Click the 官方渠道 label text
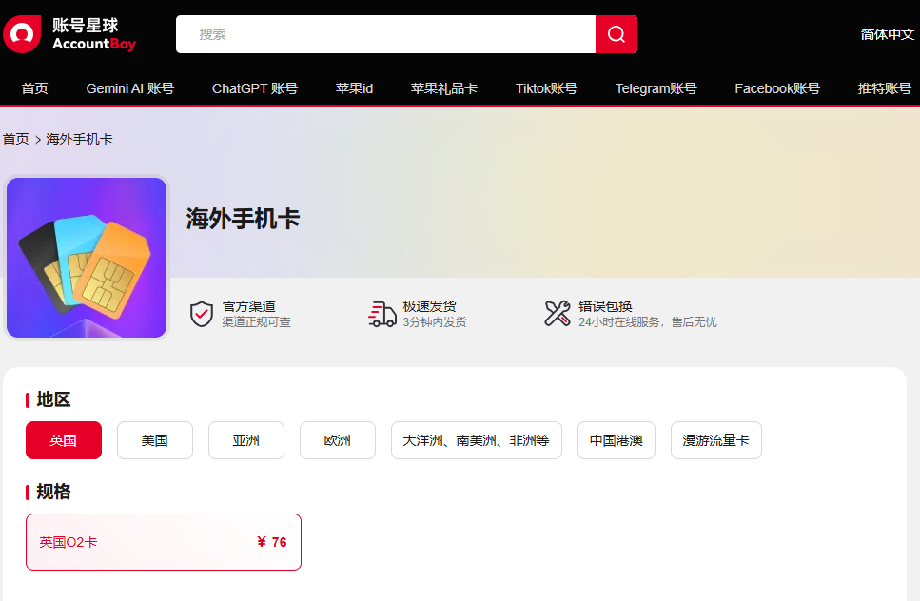Viewport: 920px width, 601px height. tap(248, 306)
